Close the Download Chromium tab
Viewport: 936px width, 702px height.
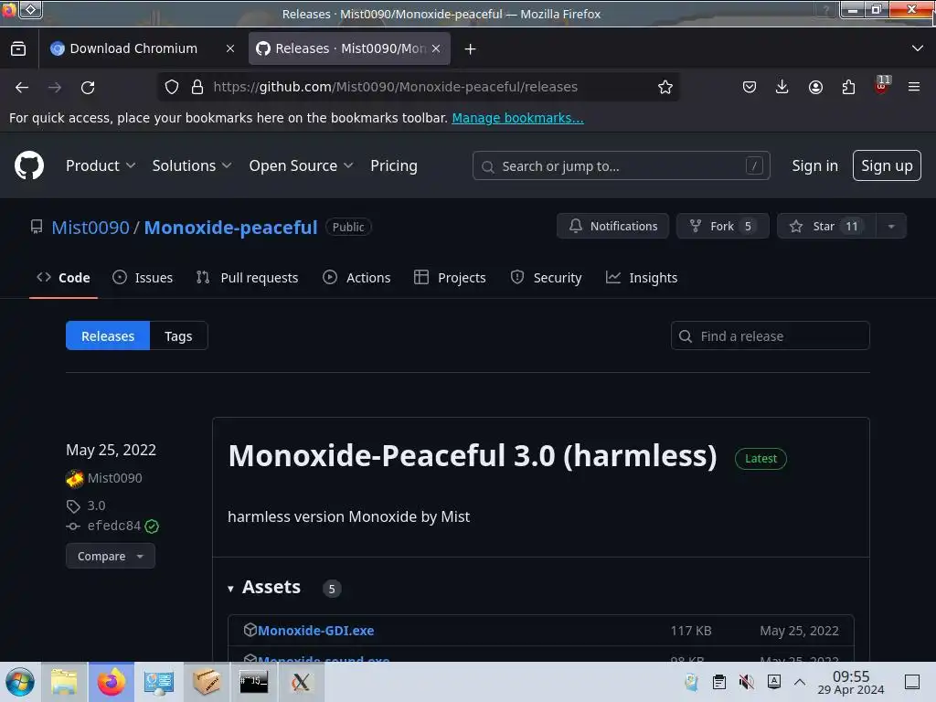(x=230, y=49)
